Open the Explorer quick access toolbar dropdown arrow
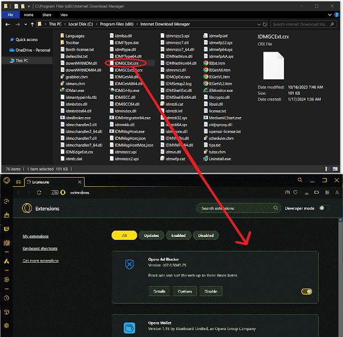 coord(29,6)
